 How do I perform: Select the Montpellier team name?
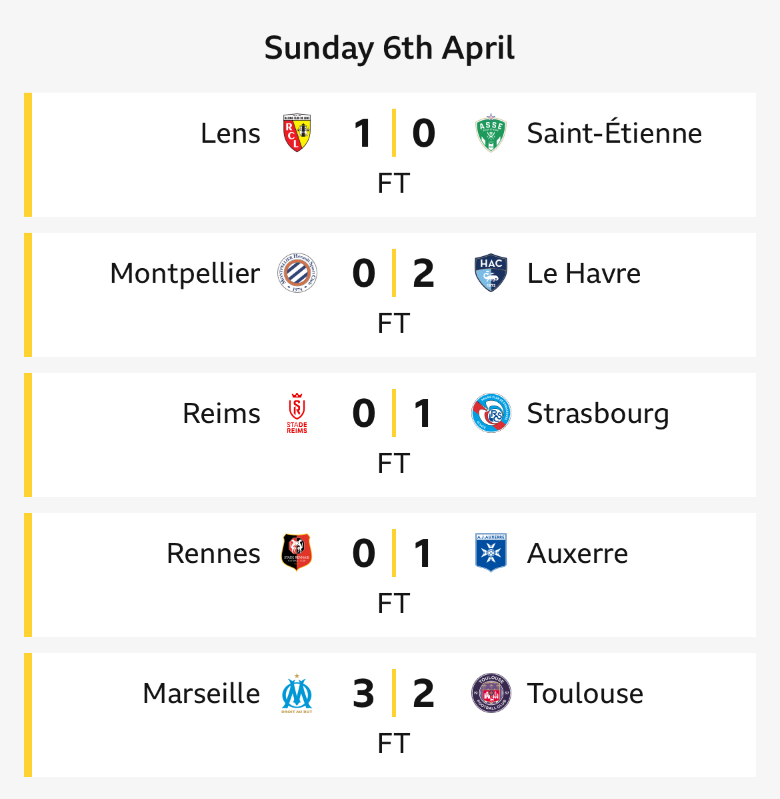pos(185,274)
